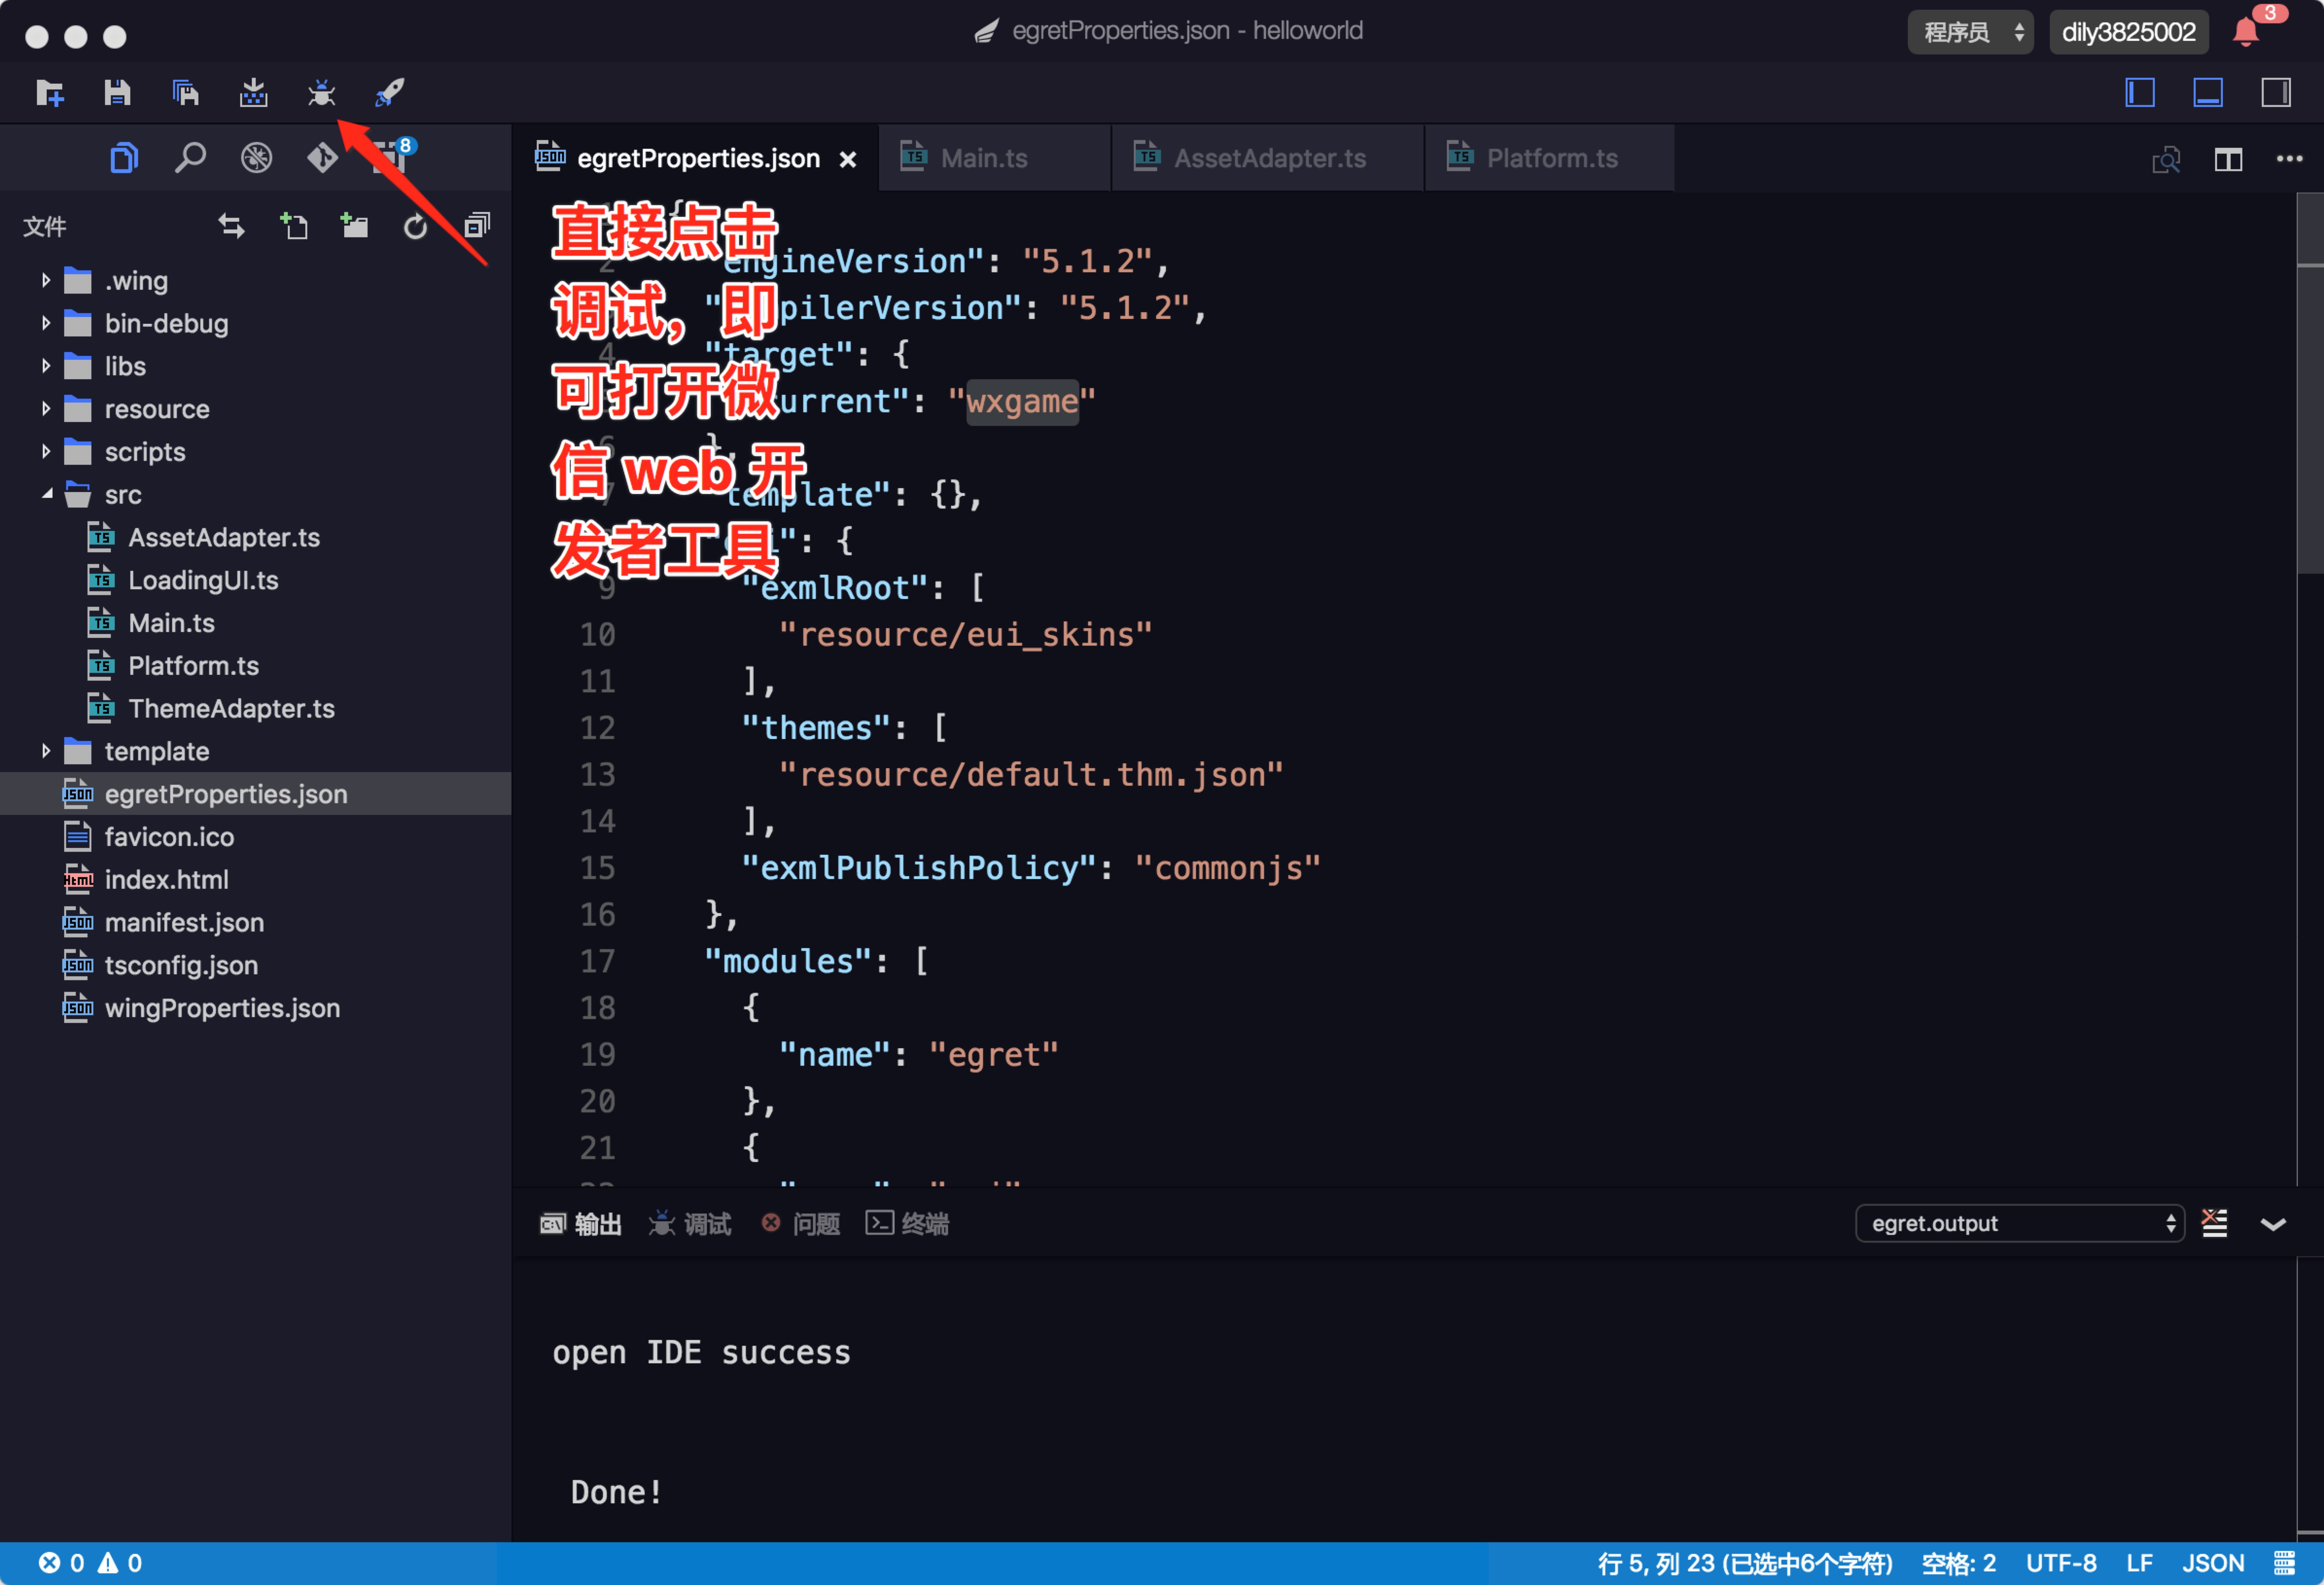This screenshot has height=1585, width=2324.
Task: Open the search panel magnifier icon
Action: (190, 158)
